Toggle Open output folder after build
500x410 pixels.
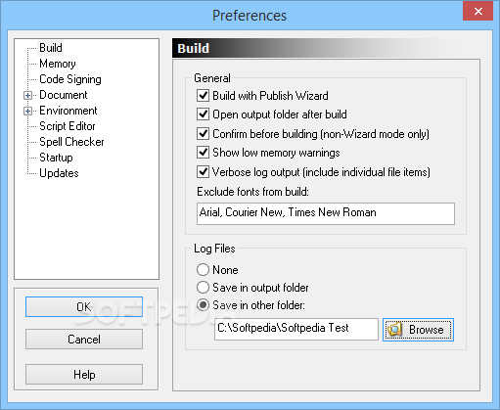click(203, 114)
